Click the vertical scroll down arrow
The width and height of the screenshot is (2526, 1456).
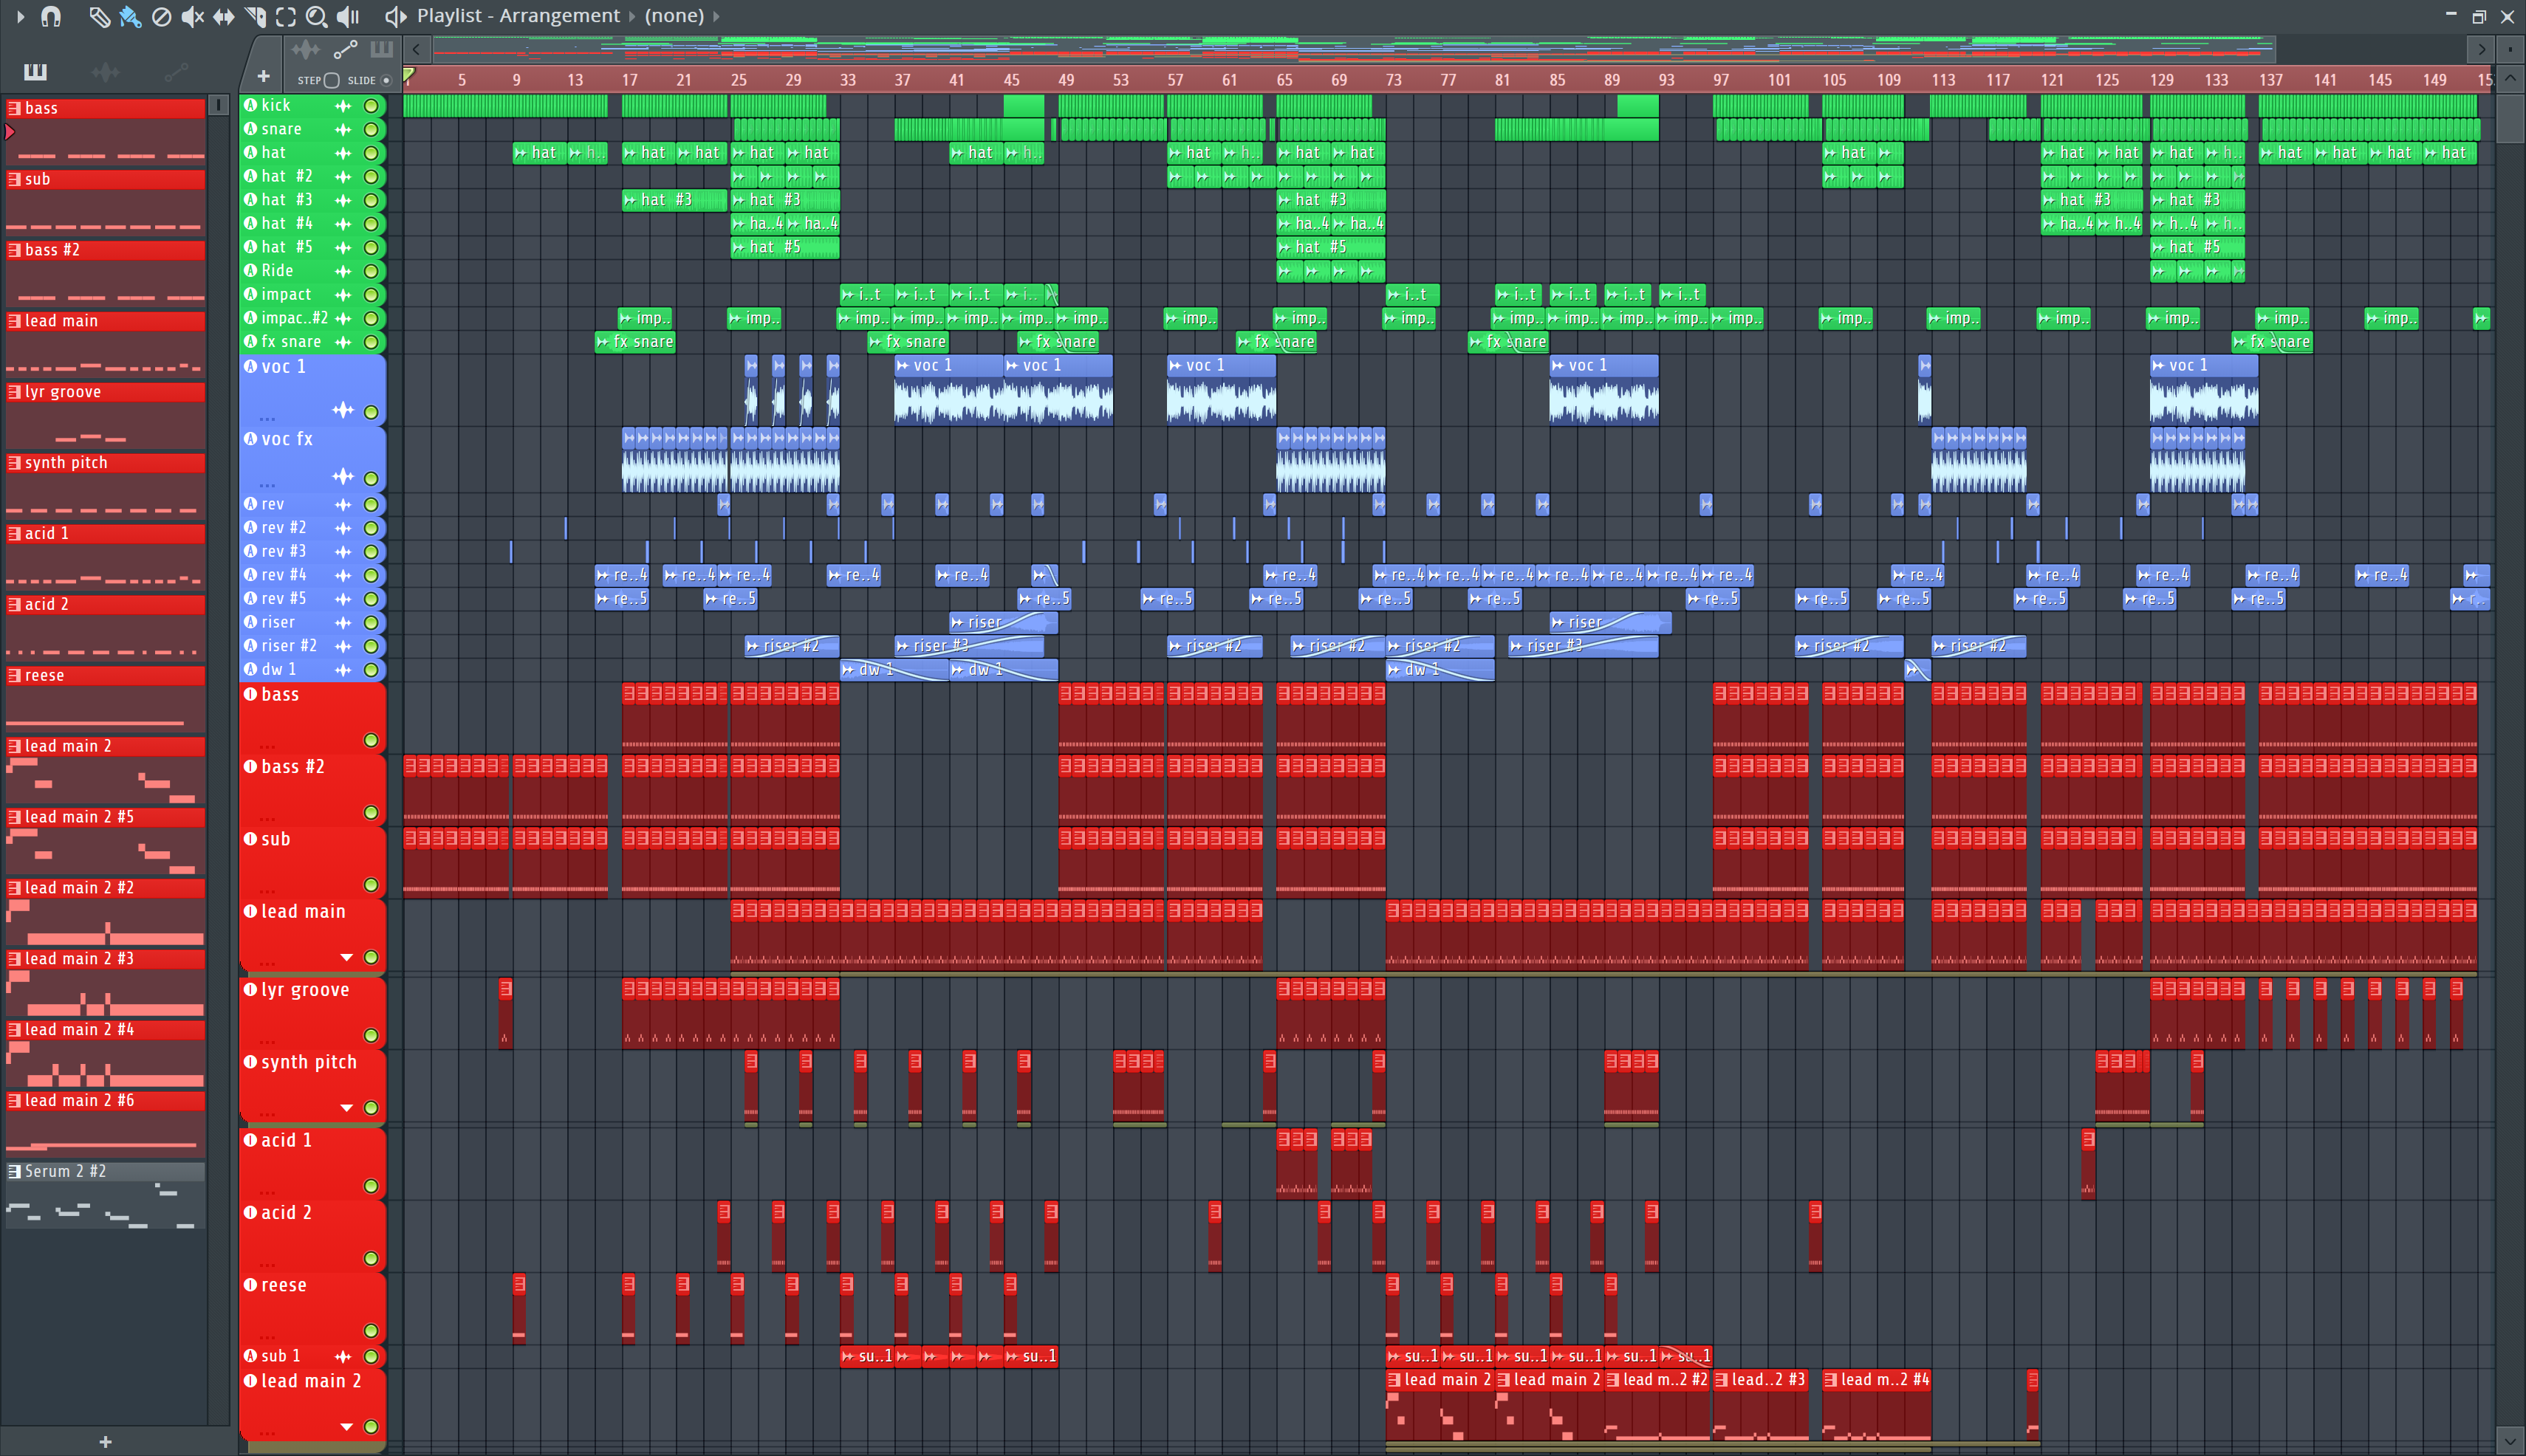(2511, 1441)
